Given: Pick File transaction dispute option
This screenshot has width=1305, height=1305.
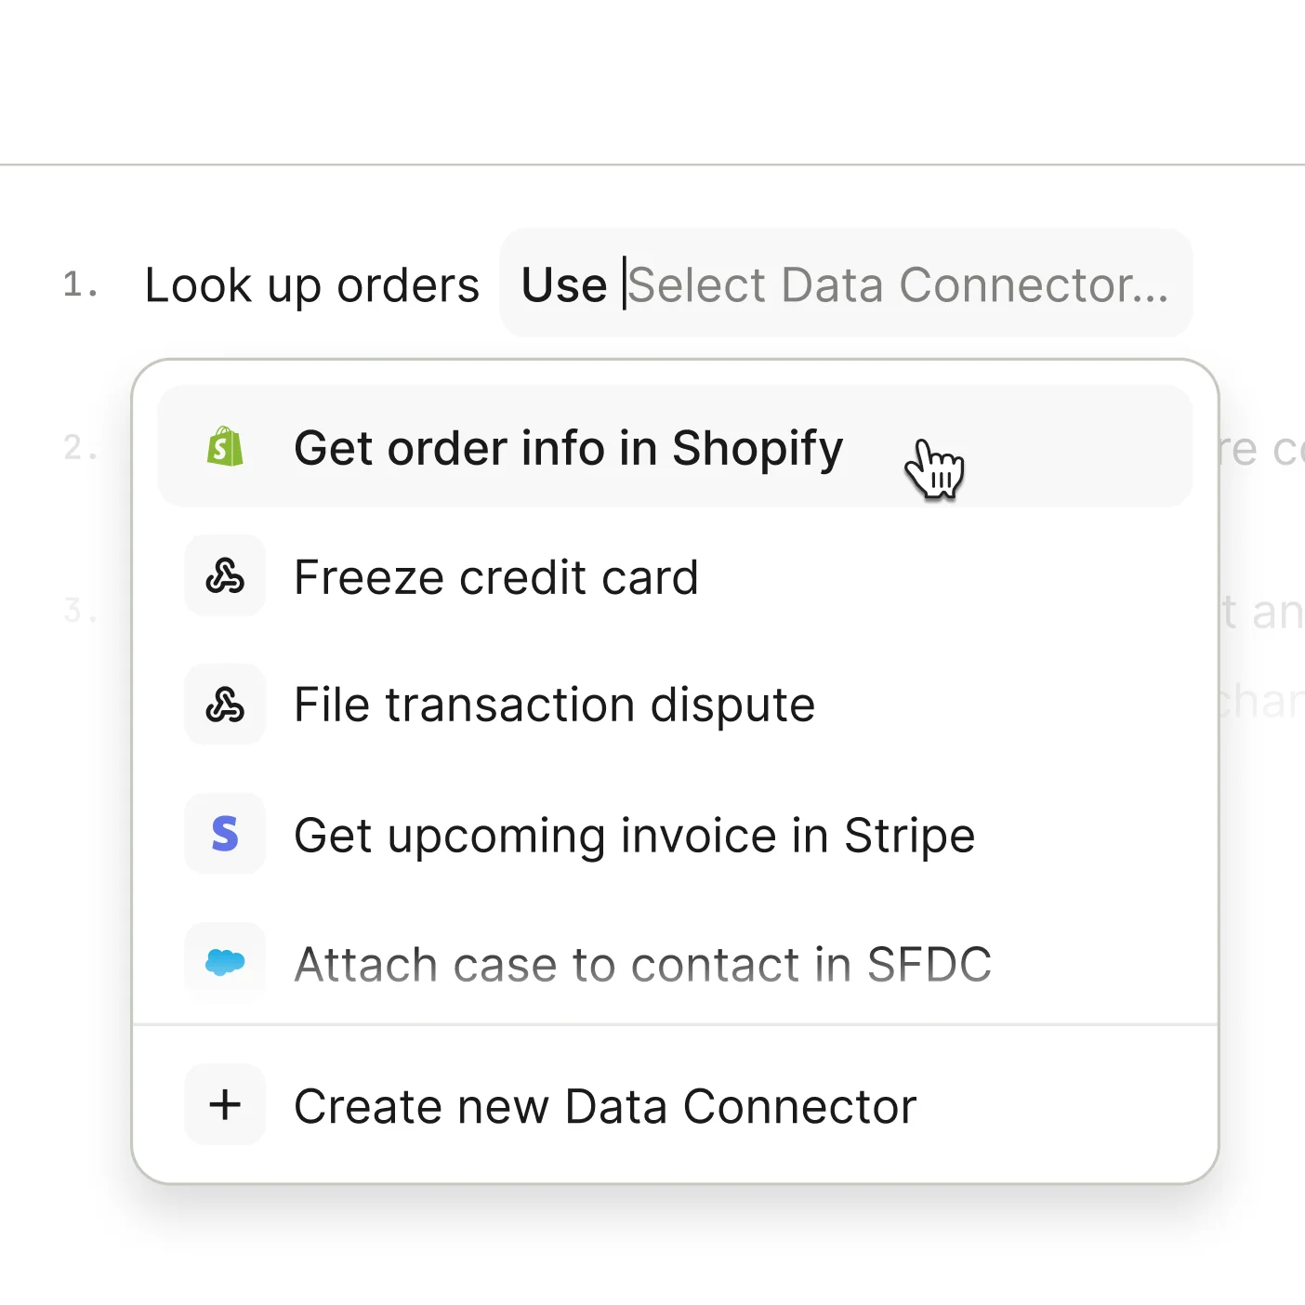Looking at the screenshot, I should (553, 705).
